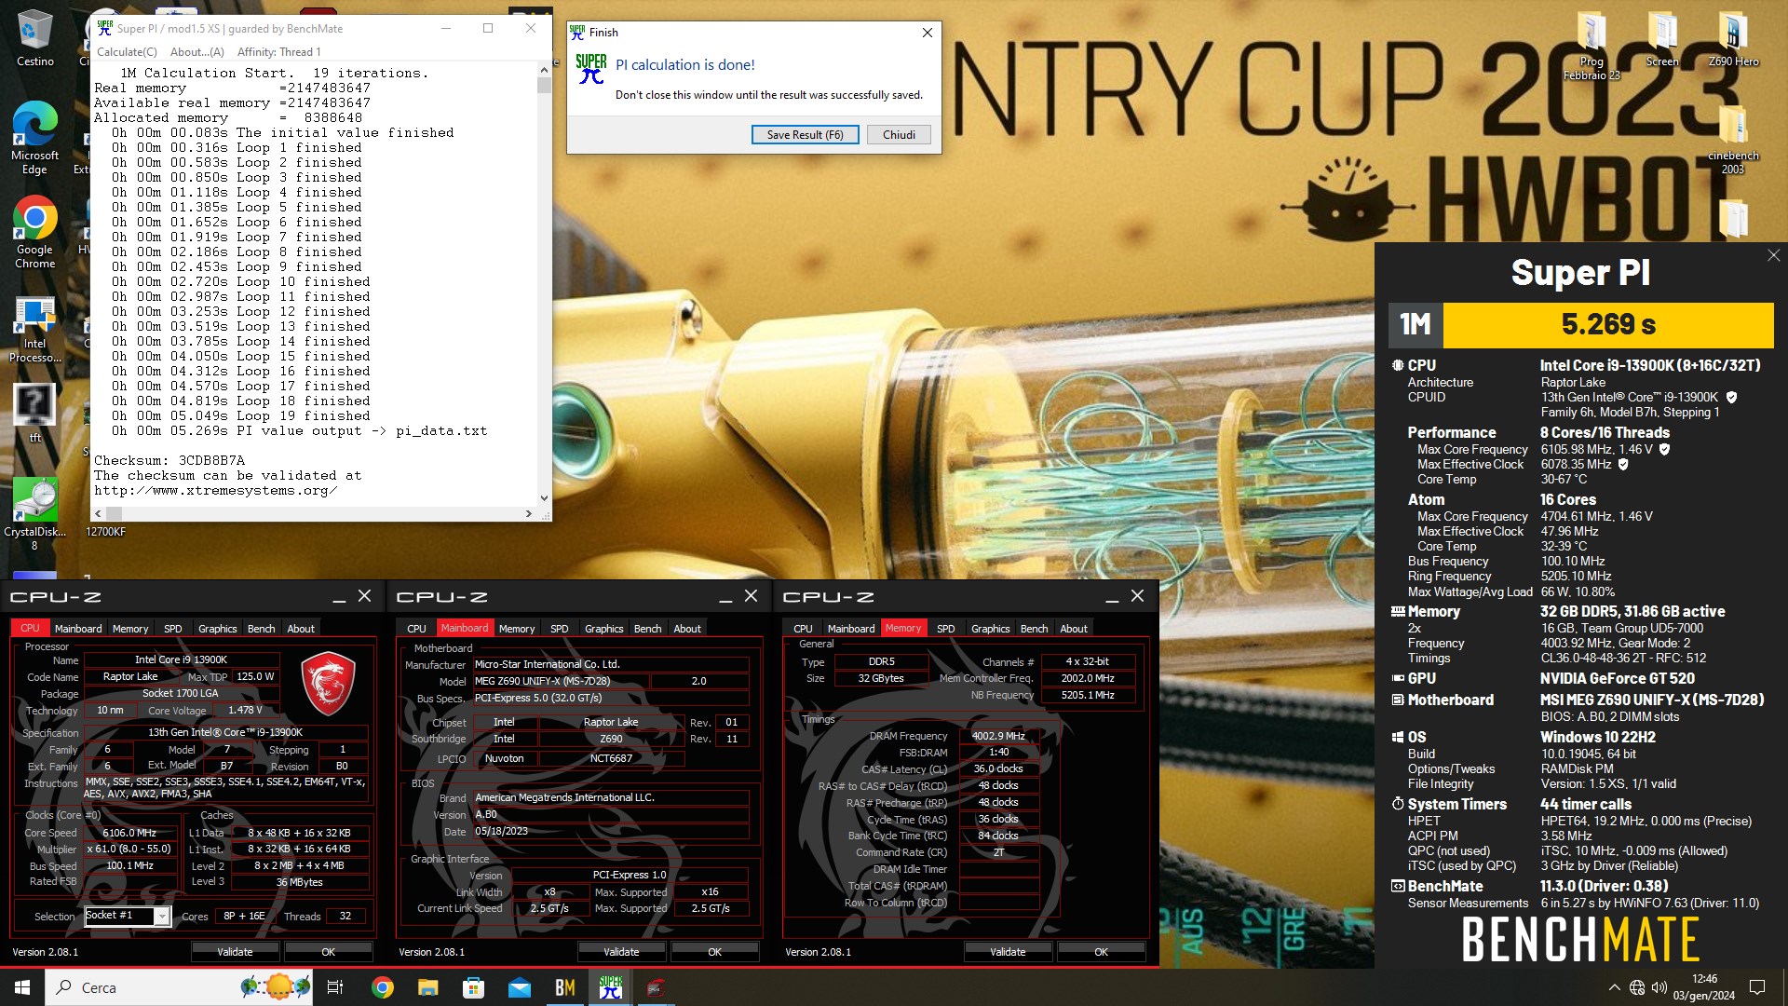Viewport: 1788px width, 1006px height.
Task: Click the DRAM Frequency 4002.9 MHz value
Action: click(x=998, y=736)
